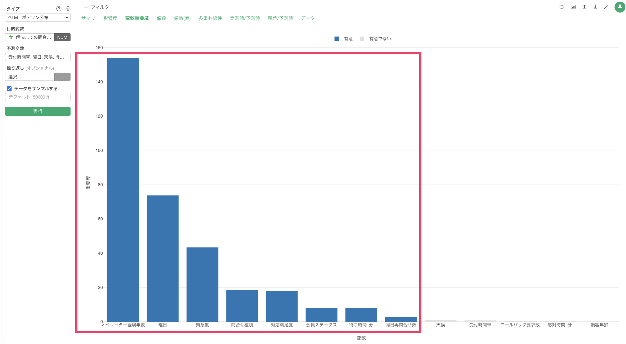
Task: Click the download arrow icon
Action: (x=595, y=7)
